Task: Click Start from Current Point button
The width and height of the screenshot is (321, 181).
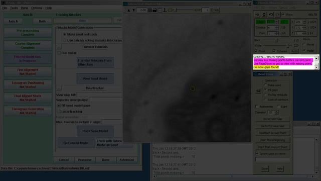Action: pos(273,147)
